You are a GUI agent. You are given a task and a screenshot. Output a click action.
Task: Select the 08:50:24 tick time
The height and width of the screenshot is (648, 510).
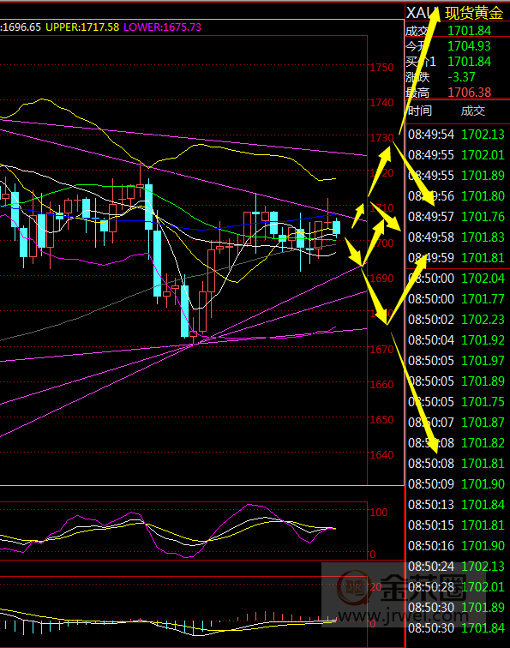coord(431,567)
